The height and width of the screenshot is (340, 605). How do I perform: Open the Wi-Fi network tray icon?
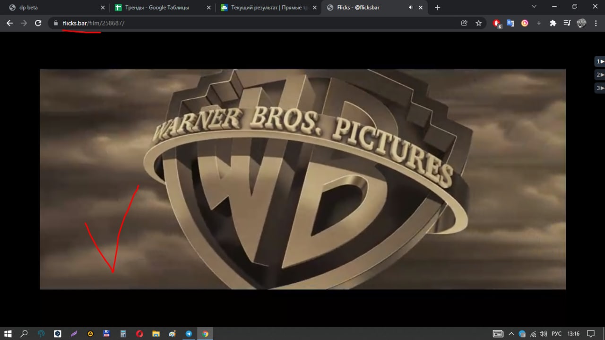[533, 333]
